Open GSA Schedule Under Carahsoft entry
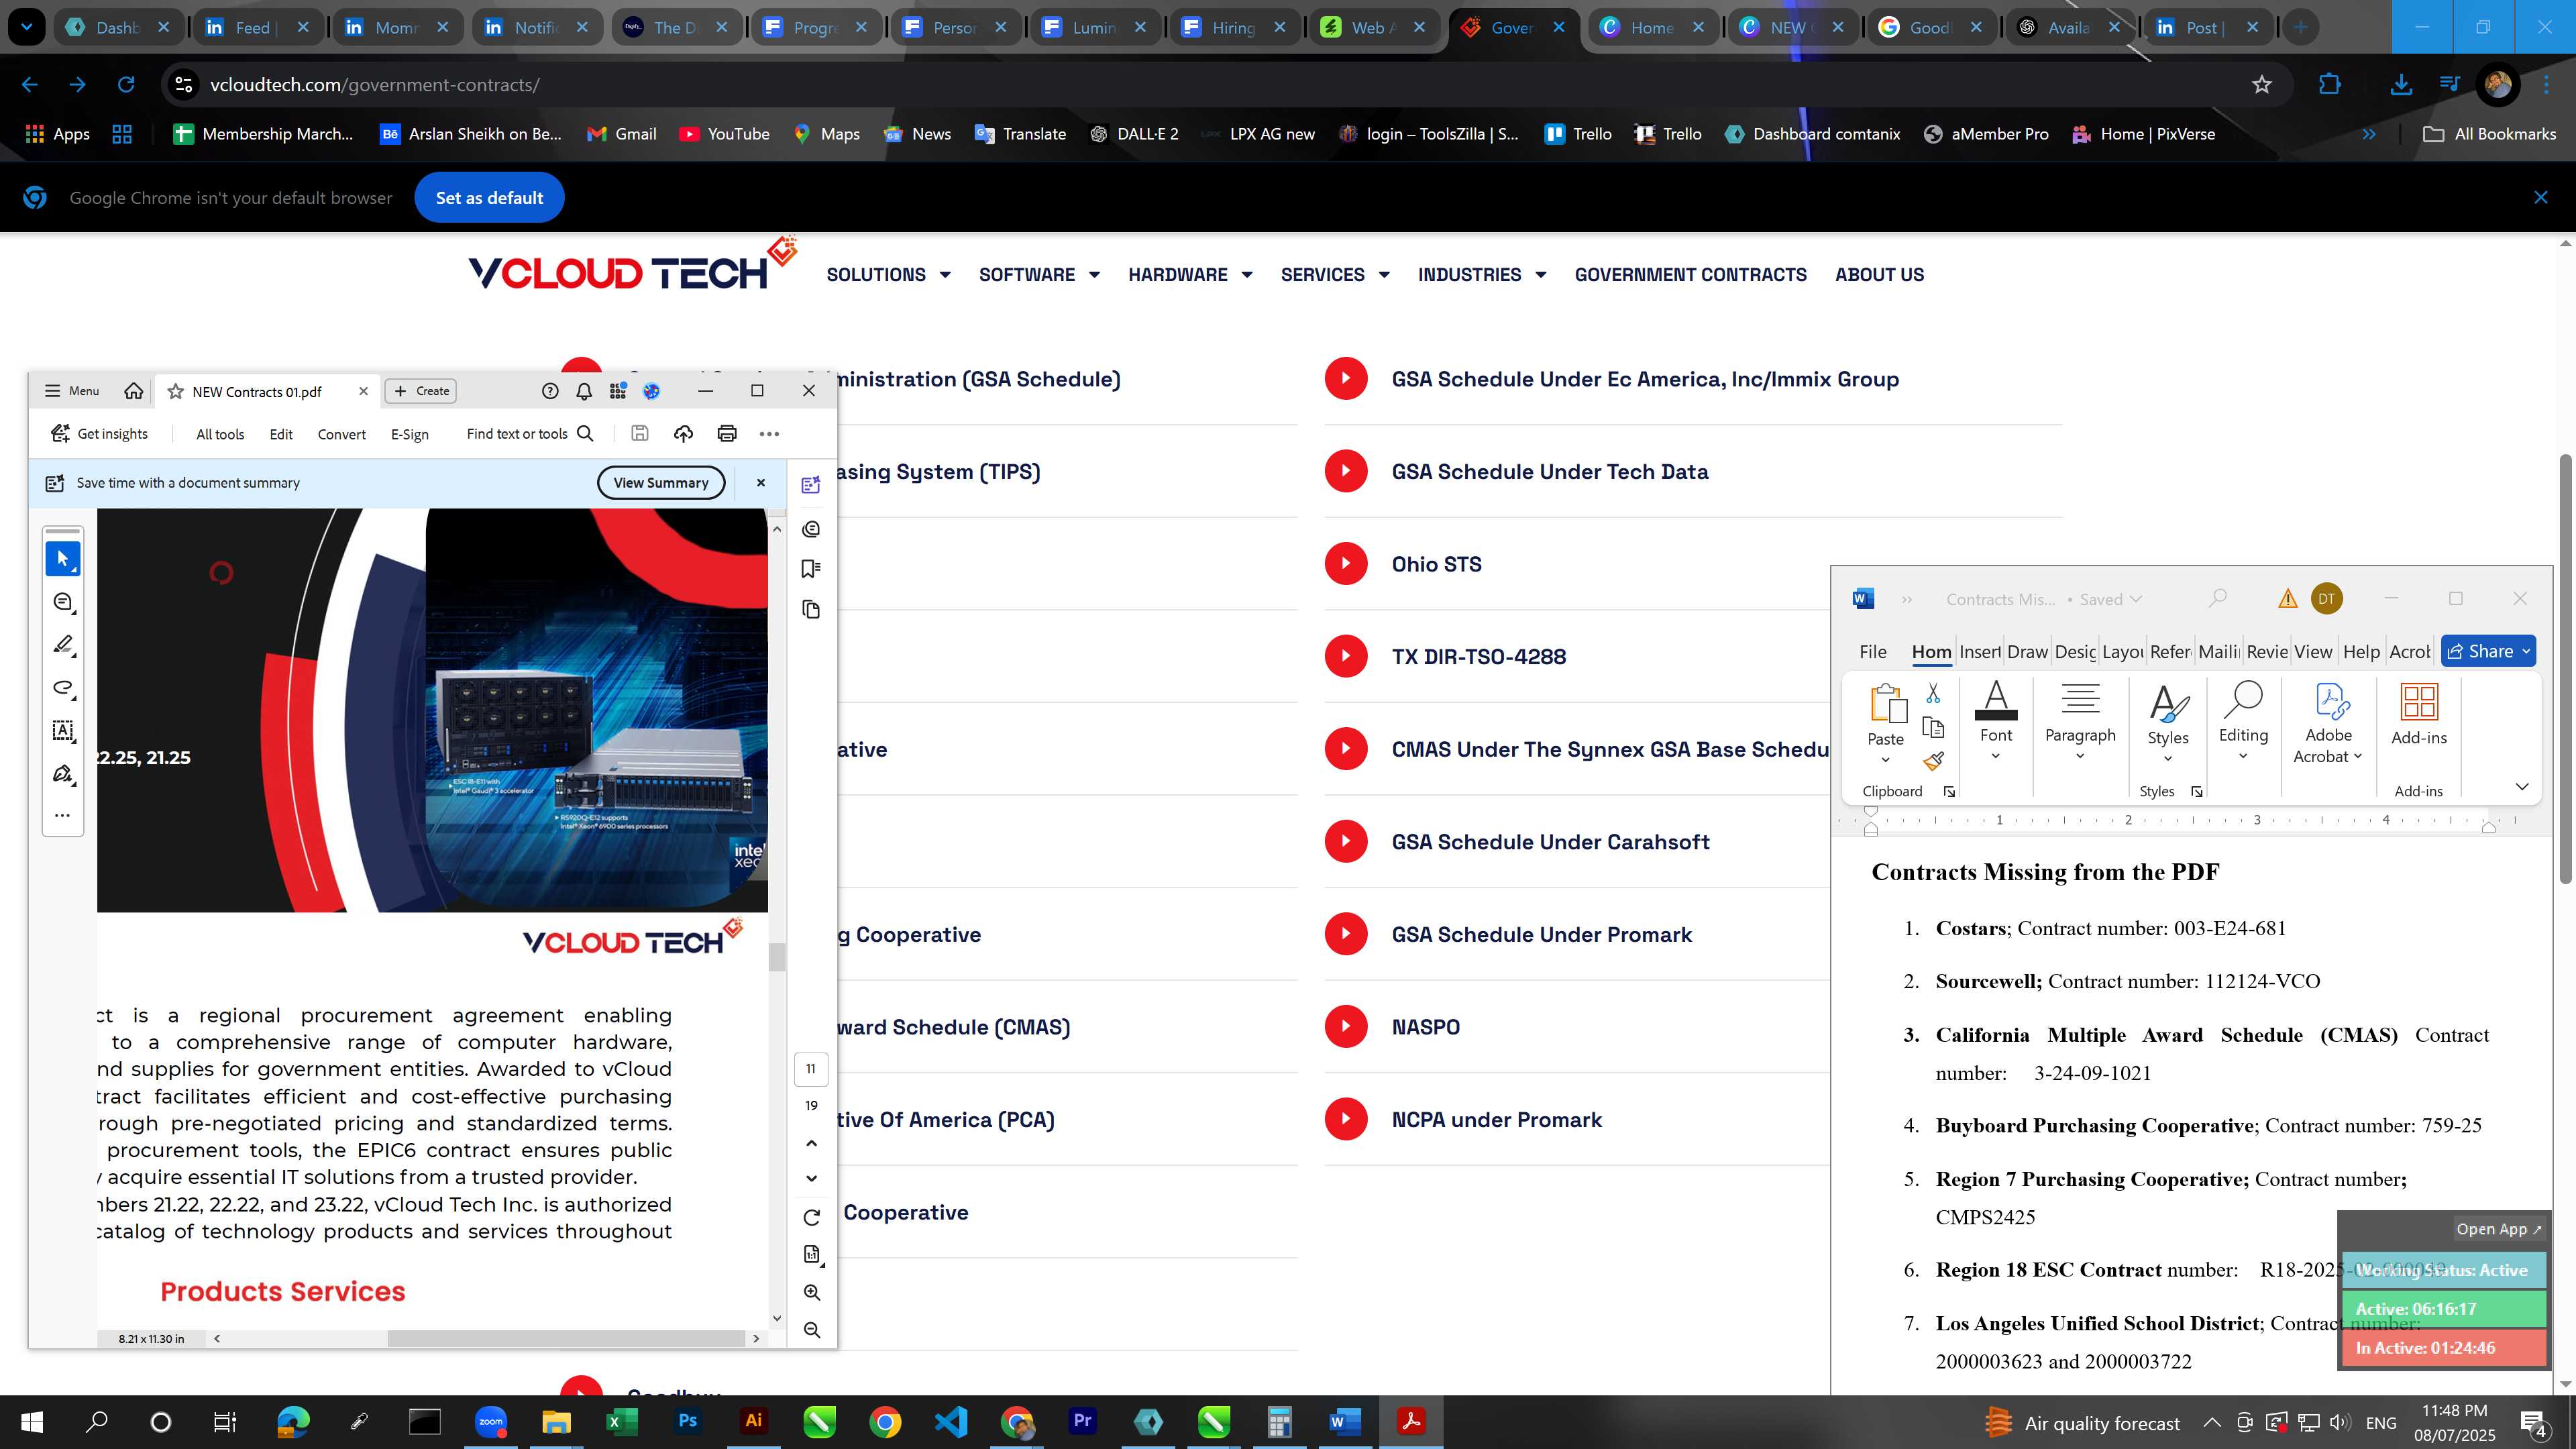Image resolution: width=2576 pixels, height=1449 pixels. point(1550,842)
